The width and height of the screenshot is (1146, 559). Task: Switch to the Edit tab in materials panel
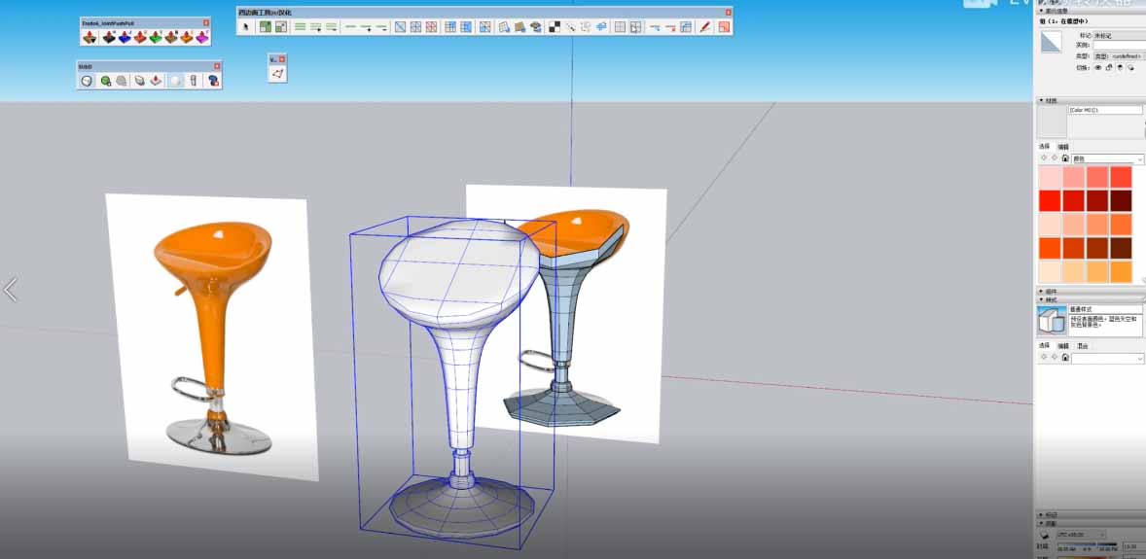coord(1063,147)
